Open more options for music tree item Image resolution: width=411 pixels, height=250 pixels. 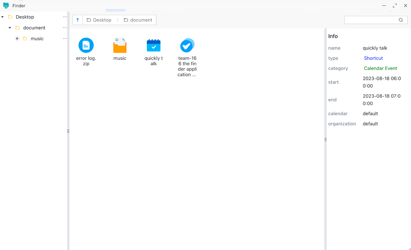click(65, 39)
